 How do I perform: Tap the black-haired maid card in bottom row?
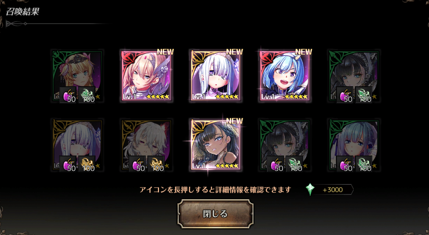[x=285, y=145]
